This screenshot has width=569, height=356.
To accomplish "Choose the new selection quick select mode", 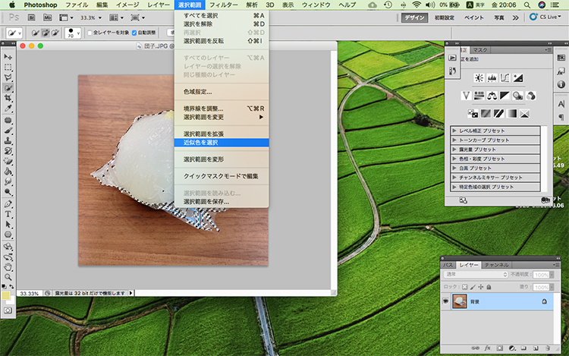I will click(x=35, y=33).
